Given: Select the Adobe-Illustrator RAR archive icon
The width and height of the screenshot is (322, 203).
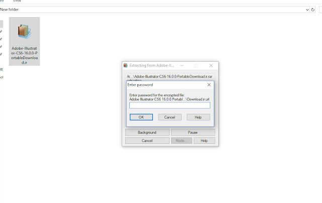Looking at the screenshot, I should [25, 32].
